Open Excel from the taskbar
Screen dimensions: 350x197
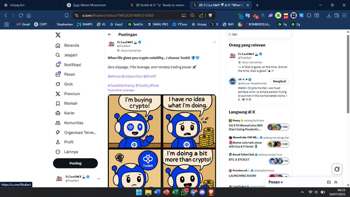coord(175,192)
